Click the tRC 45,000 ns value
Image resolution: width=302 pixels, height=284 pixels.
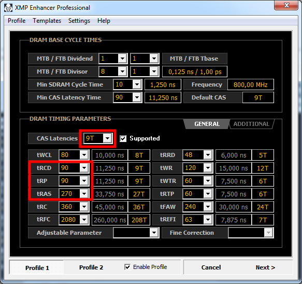[x=110, y=207]
